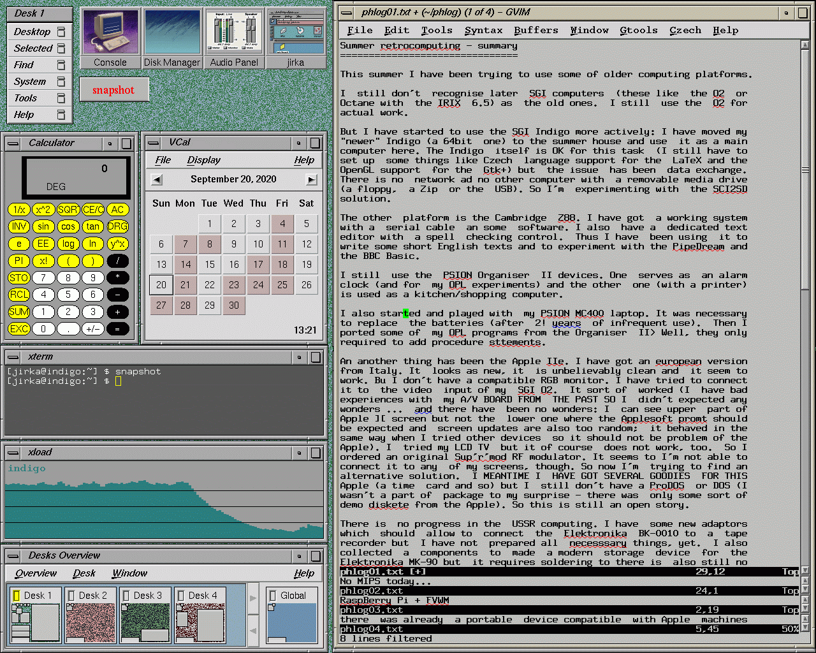Launch the Disk Manager icon
The image size is (816, 653).
coord(172,38)
